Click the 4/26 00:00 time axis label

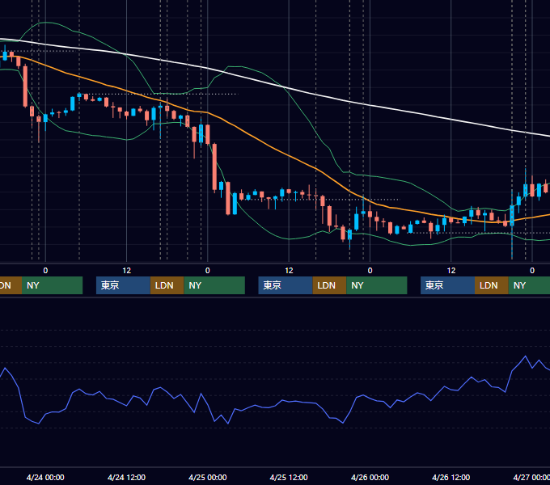pyautogui.click(x=370, y=477)
